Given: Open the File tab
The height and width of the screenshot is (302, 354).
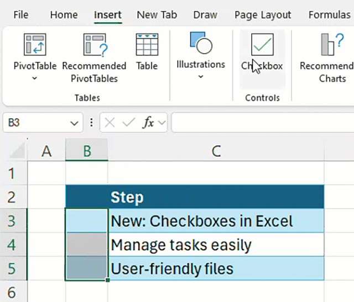Looking at the screenshot, I should point(21,15).
